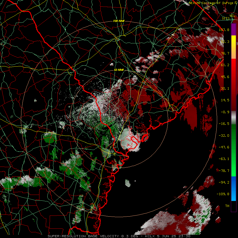
Task: Click the 76.7 value on velocity scale
Action: (x=225, y=53)
